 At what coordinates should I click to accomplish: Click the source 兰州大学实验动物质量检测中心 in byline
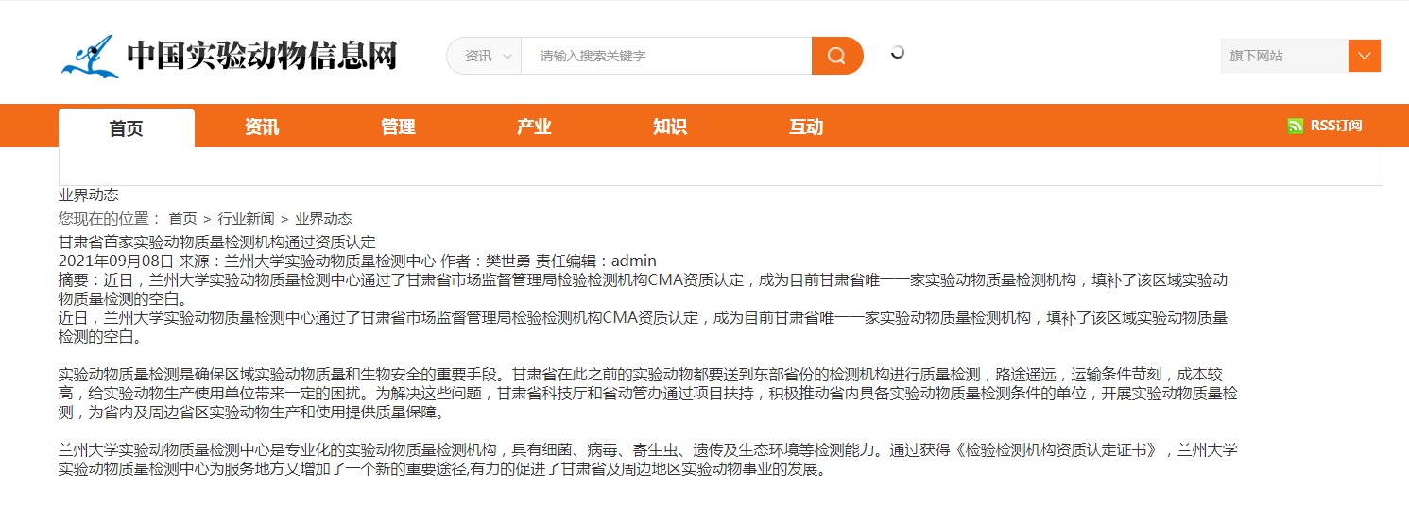tap(330, 261)
